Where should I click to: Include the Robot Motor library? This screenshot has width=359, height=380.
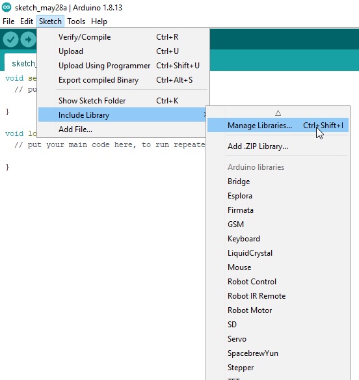click(278, 310)
